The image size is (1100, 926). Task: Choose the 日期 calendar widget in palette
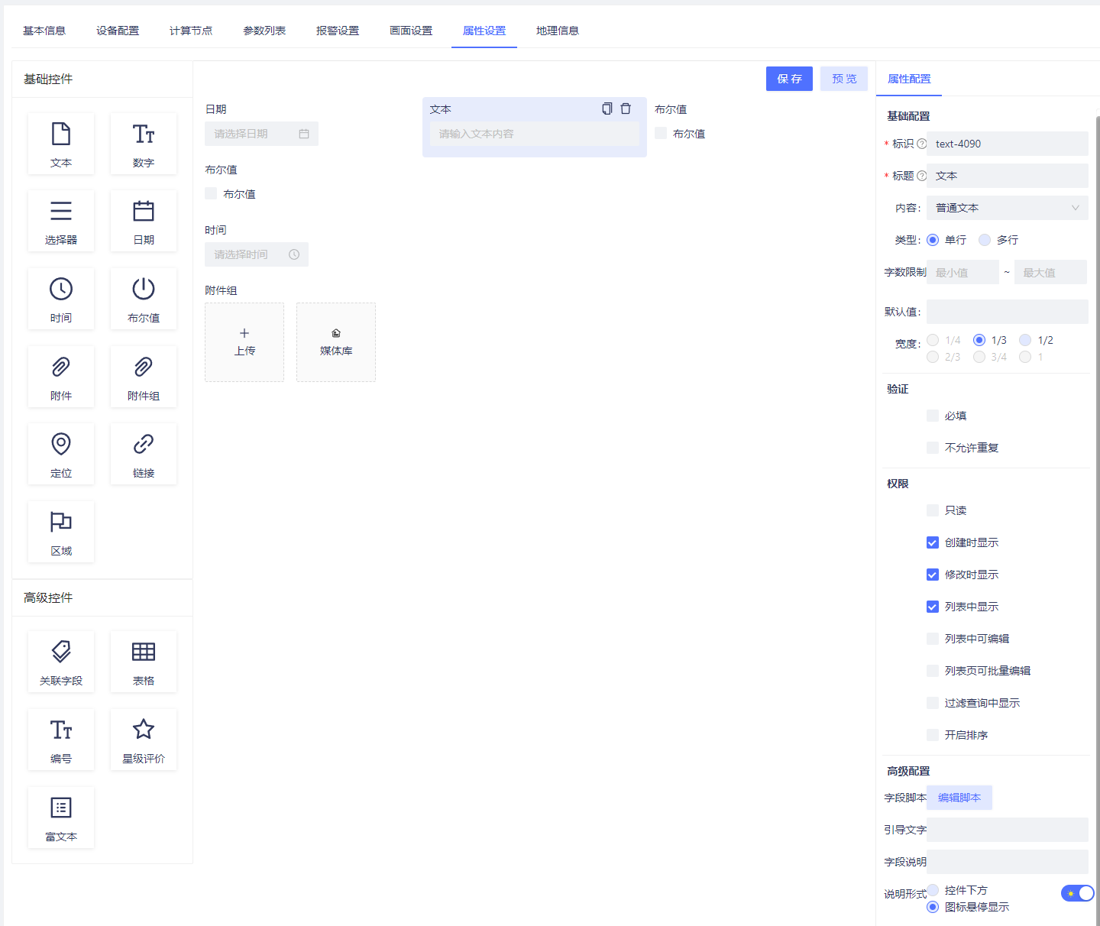coord(144,221)
